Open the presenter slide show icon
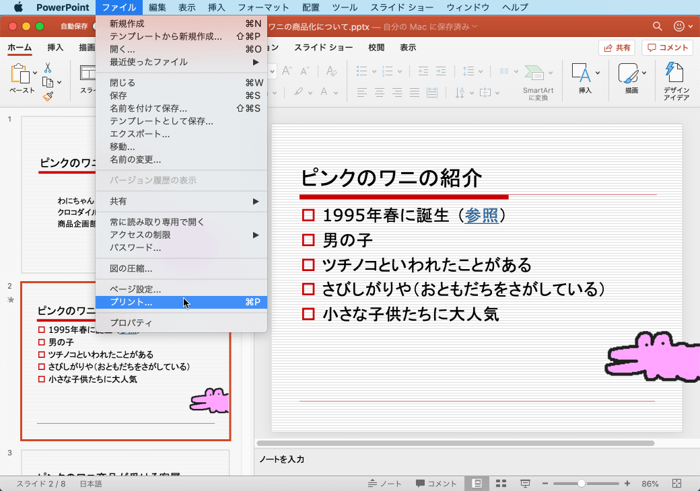This screenshot has width=700, height=491. click(x=524, y=483)
